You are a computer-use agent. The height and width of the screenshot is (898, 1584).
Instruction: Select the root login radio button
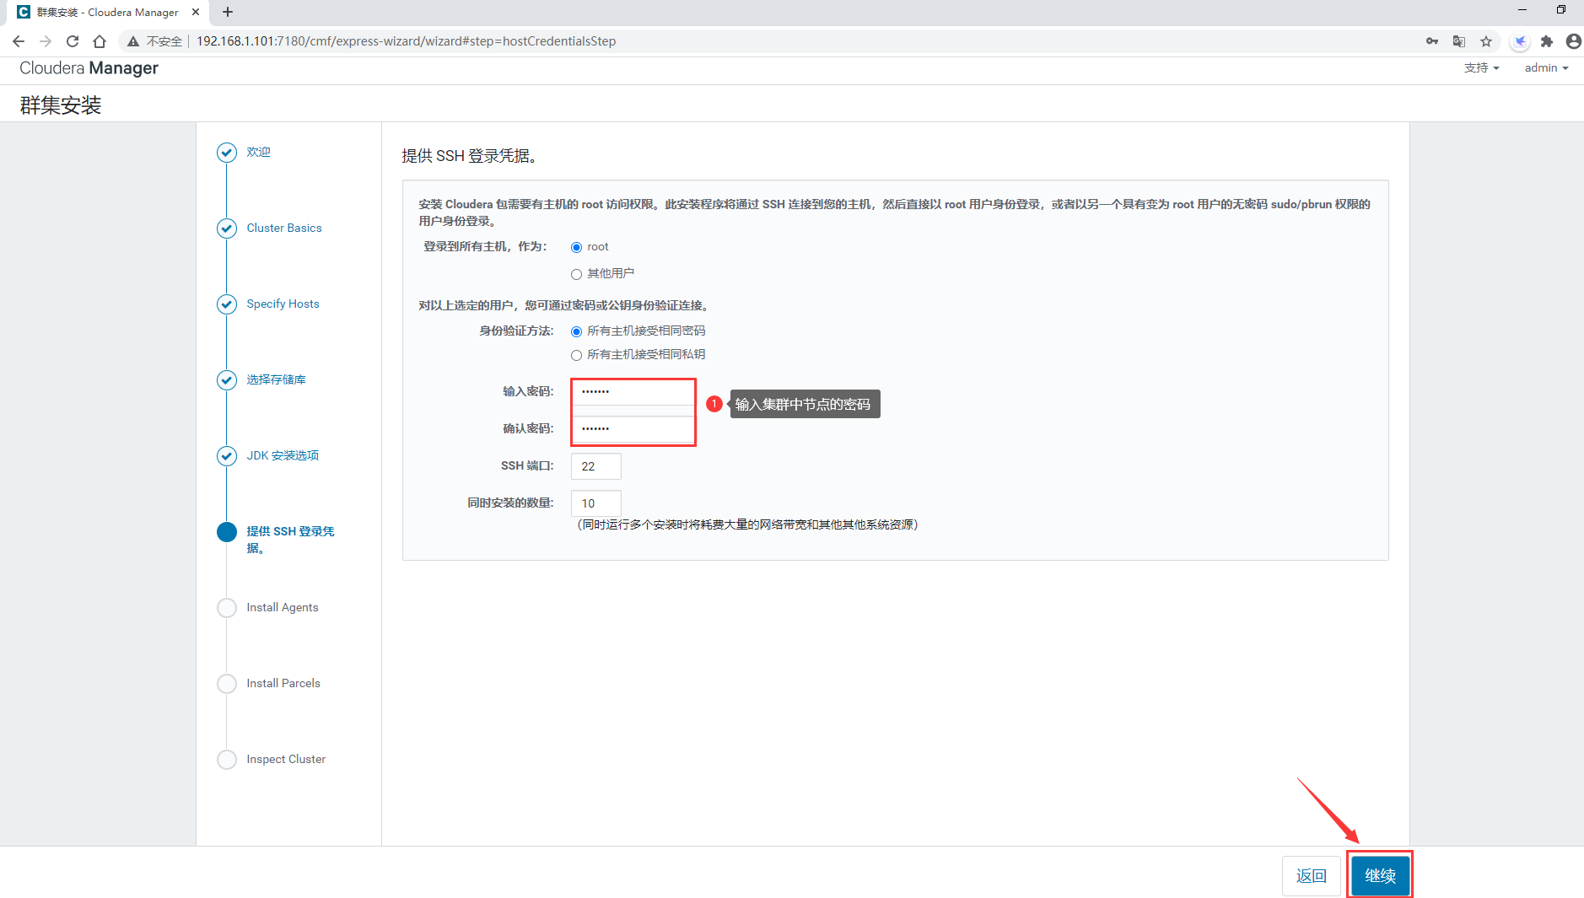coord(577,247)
